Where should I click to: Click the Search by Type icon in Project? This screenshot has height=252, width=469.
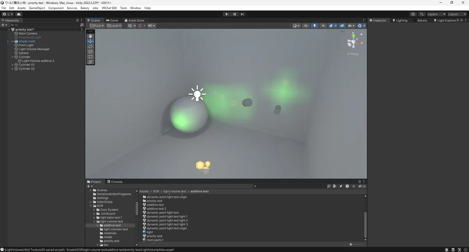[x=335, y=186]
